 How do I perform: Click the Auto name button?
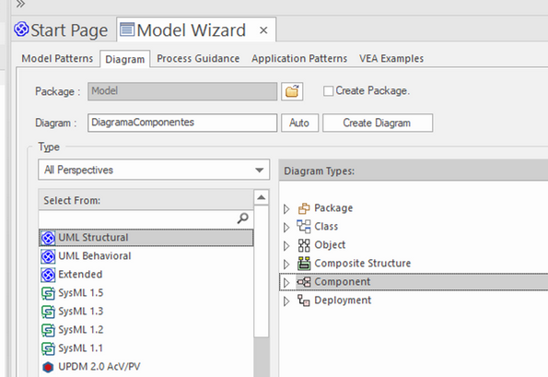pyautogui.click(x=299, y=123)
